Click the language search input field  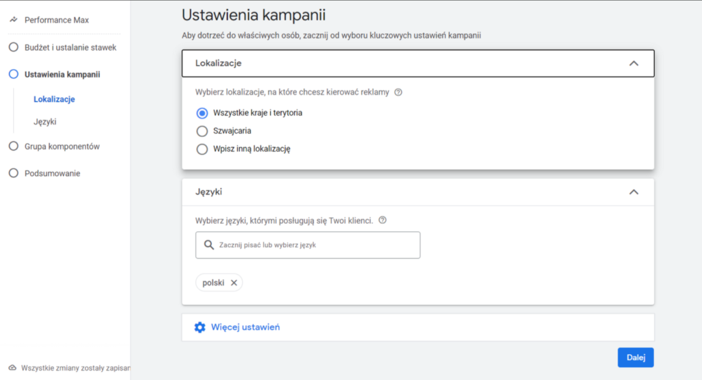click(x=315, y=245)
